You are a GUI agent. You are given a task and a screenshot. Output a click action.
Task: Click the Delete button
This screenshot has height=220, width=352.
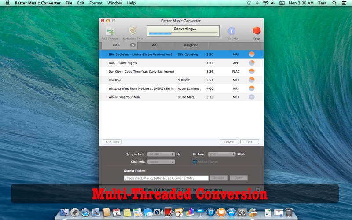[x=229, y=142]
